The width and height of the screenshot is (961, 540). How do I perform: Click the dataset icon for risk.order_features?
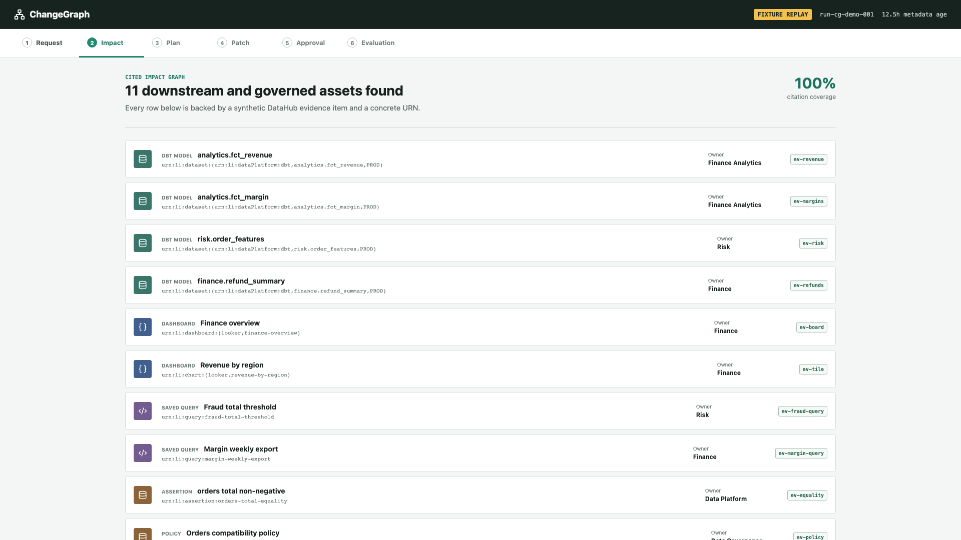point(143,243)
